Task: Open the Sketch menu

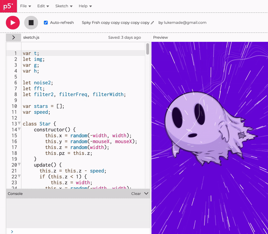Action: (x=64, y=6)
